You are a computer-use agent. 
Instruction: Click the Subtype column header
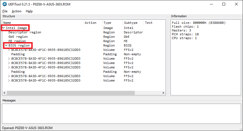[x=131, y=23]
